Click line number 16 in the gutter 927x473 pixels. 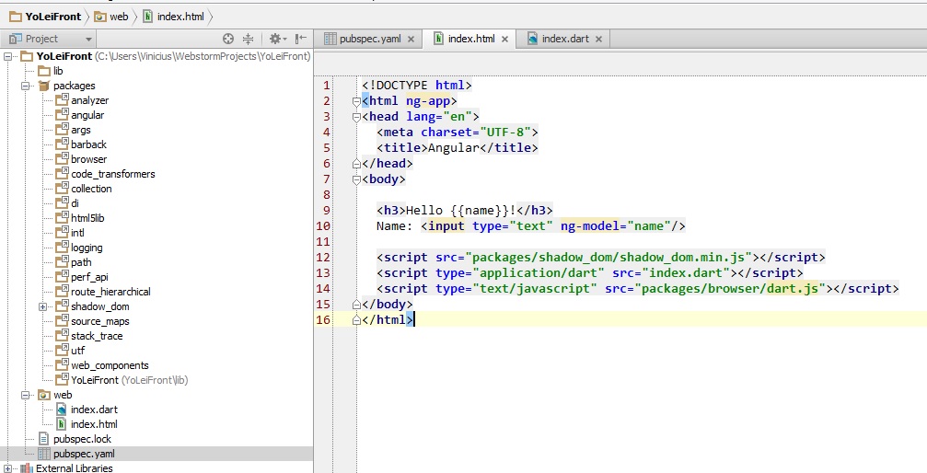323,320
